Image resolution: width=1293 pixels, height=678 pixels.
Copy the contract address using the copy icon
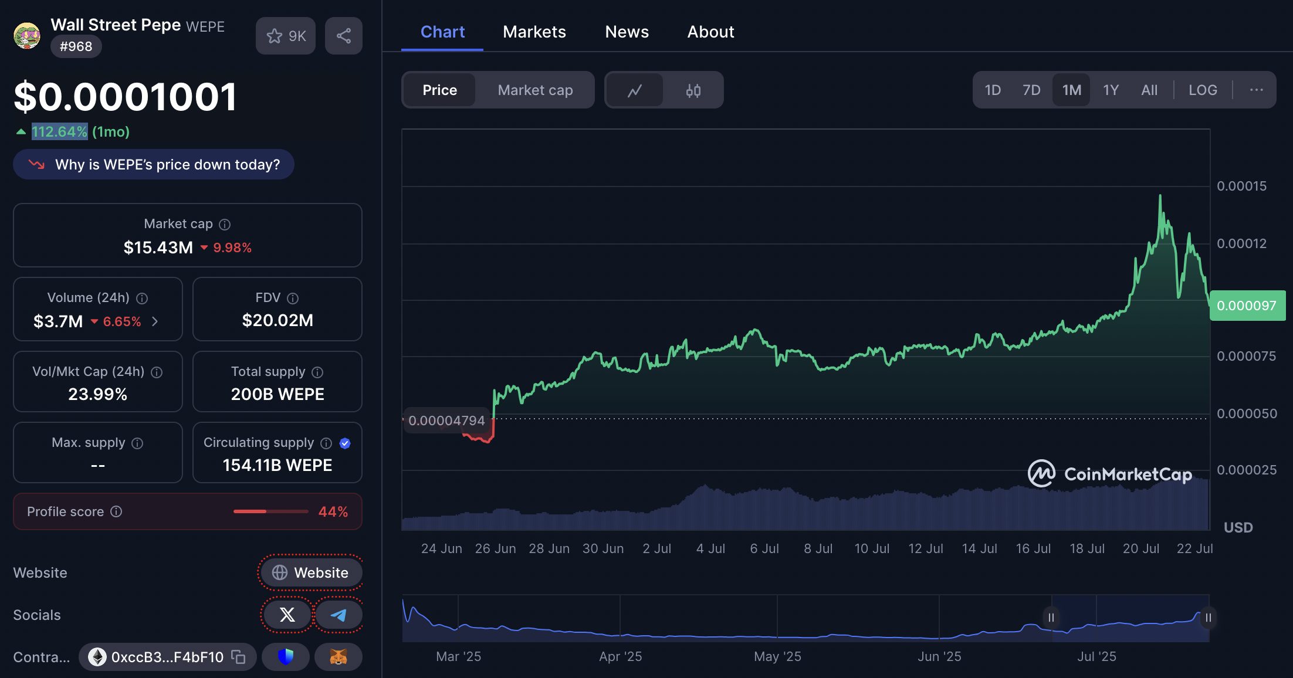(238, 657)
